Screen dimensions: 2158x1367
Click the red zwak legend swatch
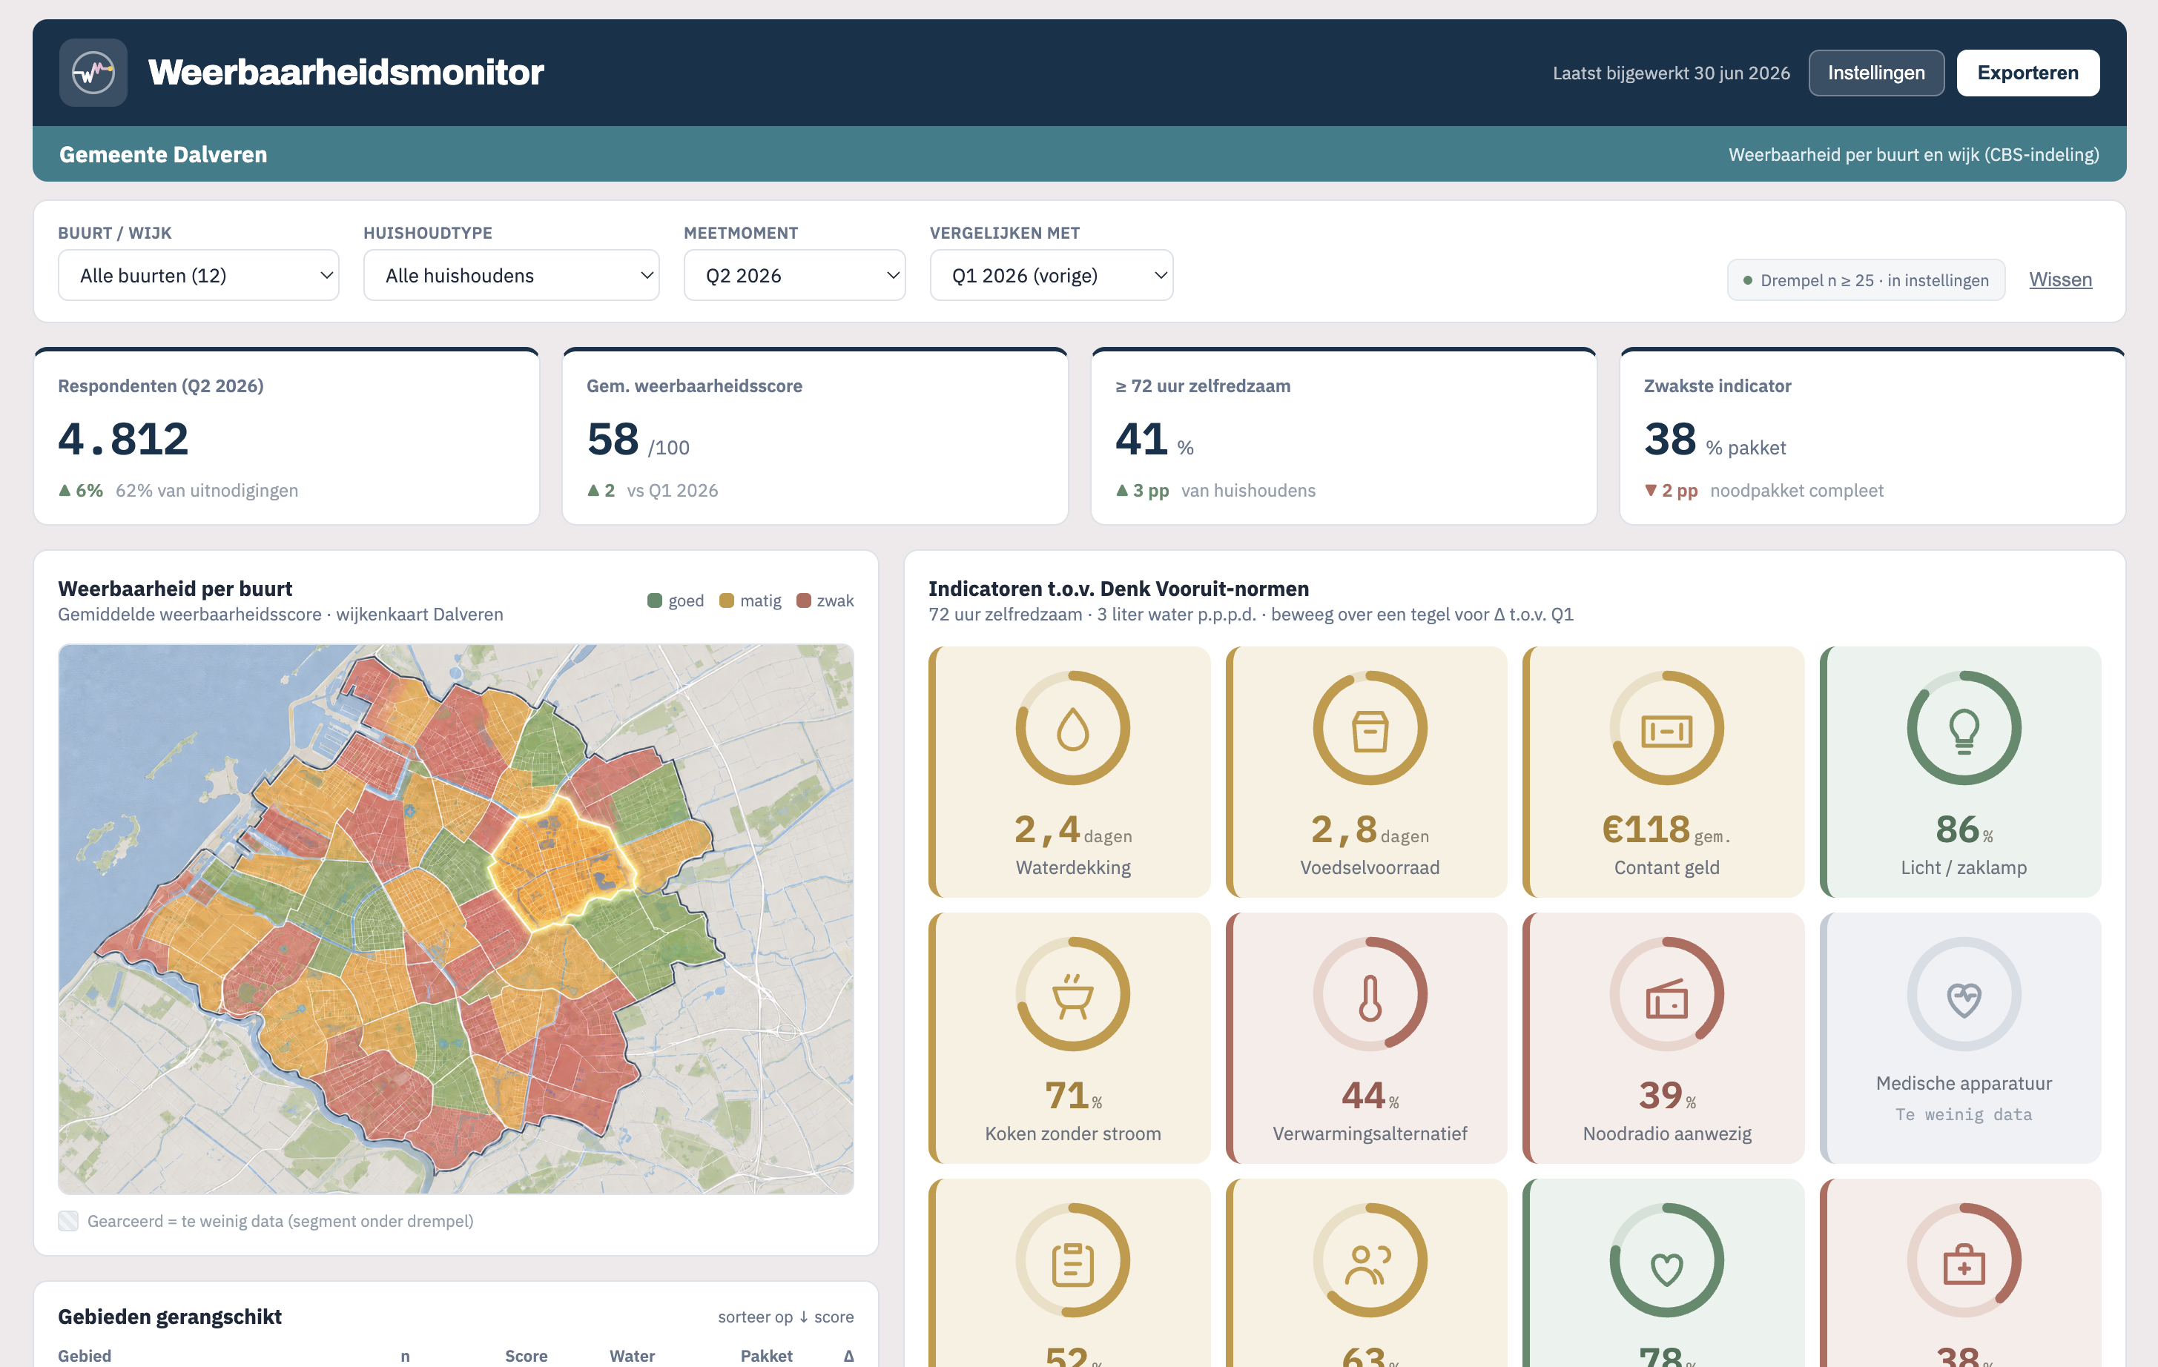[803, 600]
